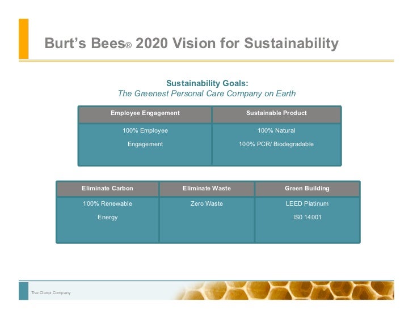The width and height of the screenshot is (413, 319).
Task: Click the 'Engagement' body text under 100% Employee
Action: tap(145, 144)
